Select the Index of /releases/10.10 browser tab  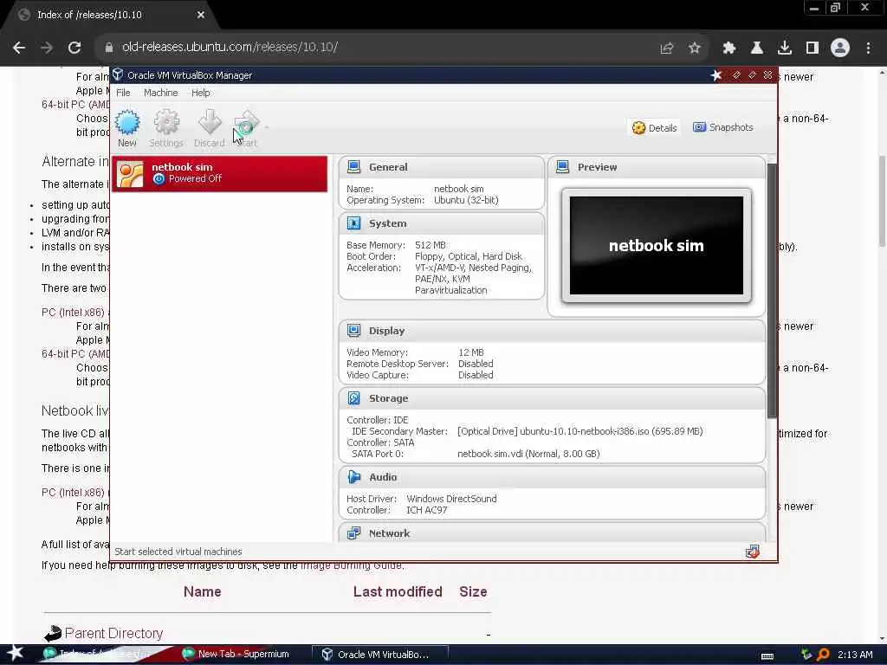tap(112, 16)
